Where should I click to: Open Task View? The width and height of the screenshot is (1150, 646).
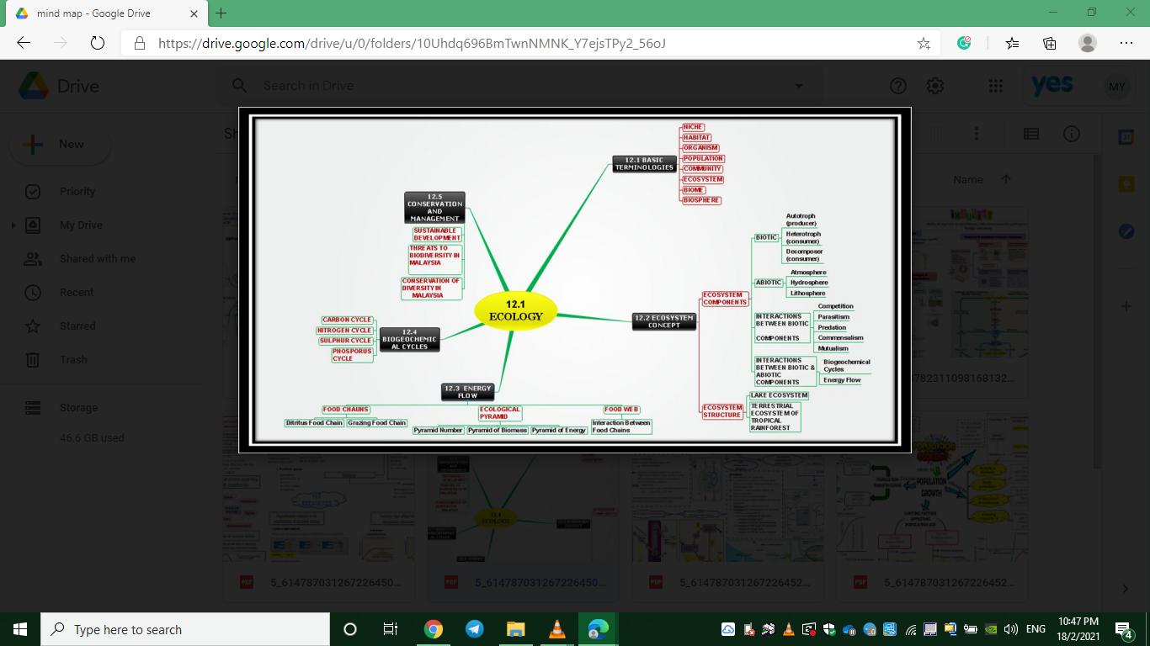[391, 629]
